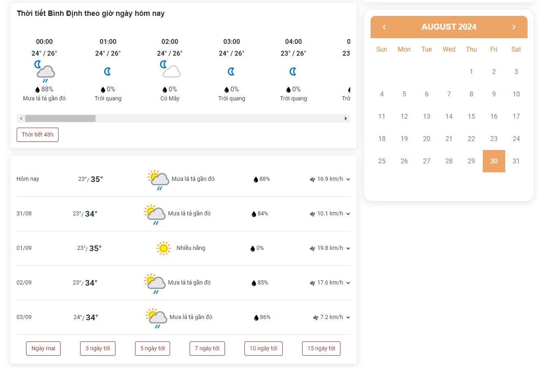Click the weather icon in 31/08 row
This screenshot has width=543, height=369.
[x=155, y=215]
